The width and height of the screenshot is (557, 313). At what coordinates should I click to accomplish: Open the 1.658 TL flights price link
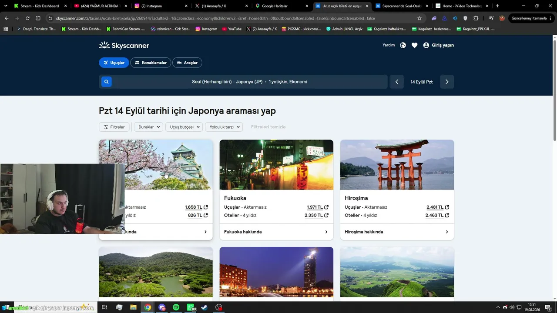pyautogui.click(x=196, y=207)
